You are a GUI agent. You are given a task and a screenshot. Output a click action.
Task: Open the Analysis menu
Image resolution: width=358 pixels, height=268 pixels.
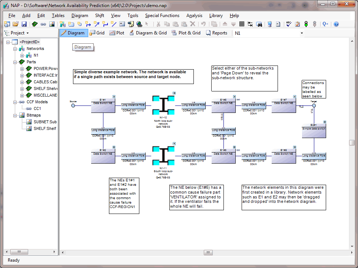(194, 16)
